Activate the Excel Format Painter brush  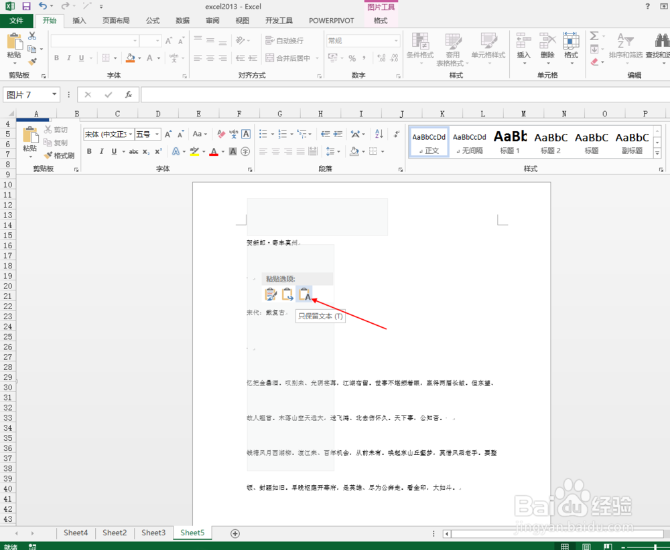pyautogui.click(x=32, y=62)
